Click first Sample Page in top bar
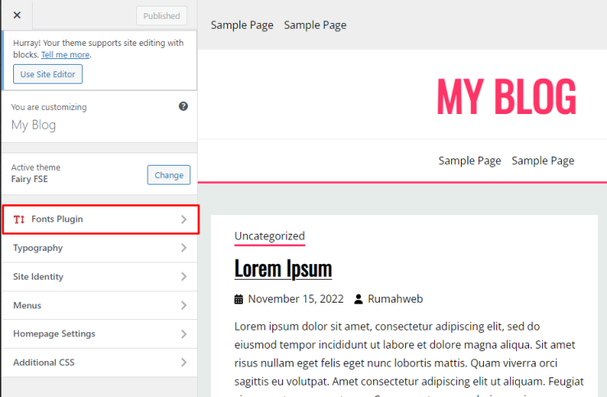607x397 pixels. pyautogui.click(x=242, y=25)
